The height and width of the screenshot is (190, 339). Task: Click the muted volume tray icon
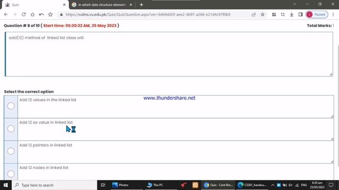point(291,185)
